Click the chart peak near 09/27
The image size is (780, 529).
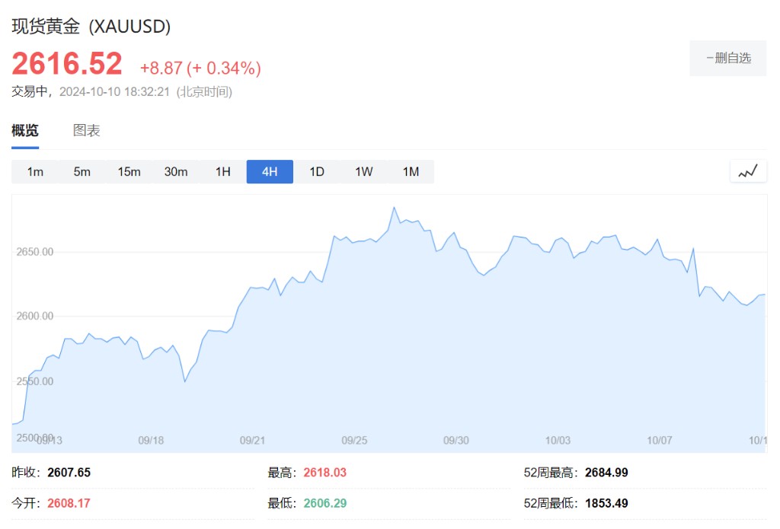[x=394, y=208]
